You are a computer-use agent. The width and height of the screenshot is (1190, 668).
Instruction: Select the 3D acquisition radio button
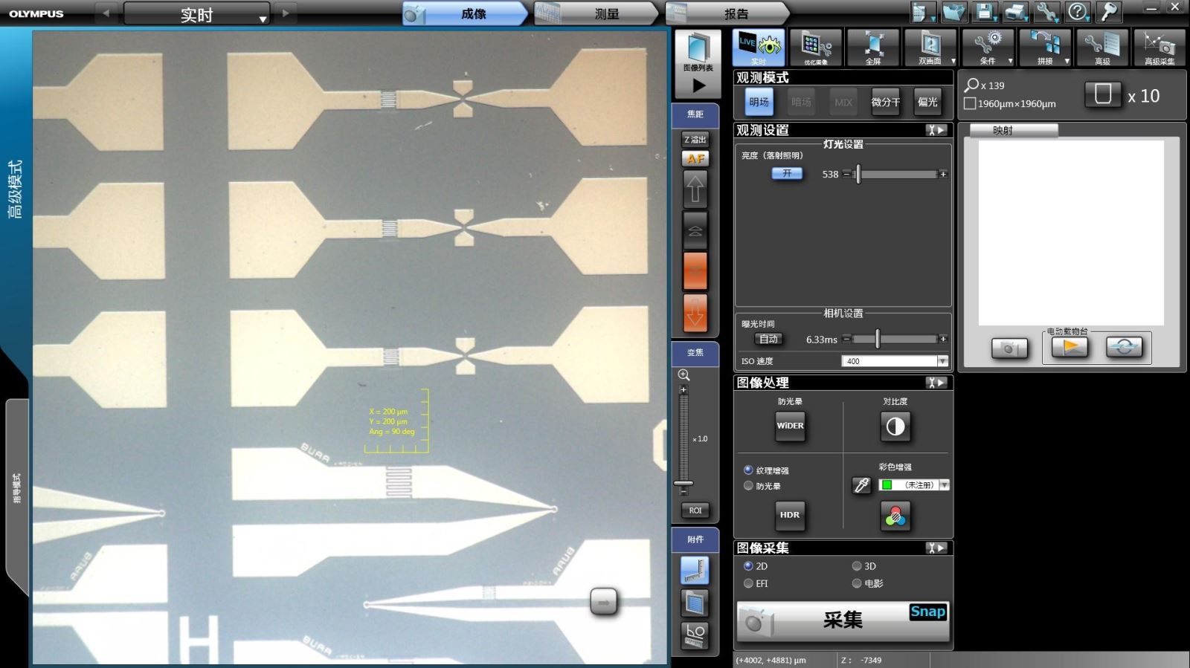point(857,566)
